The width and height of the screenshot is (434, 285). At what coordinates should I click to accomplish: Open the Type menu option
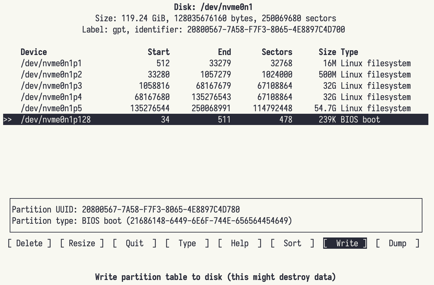click(187, 243)
